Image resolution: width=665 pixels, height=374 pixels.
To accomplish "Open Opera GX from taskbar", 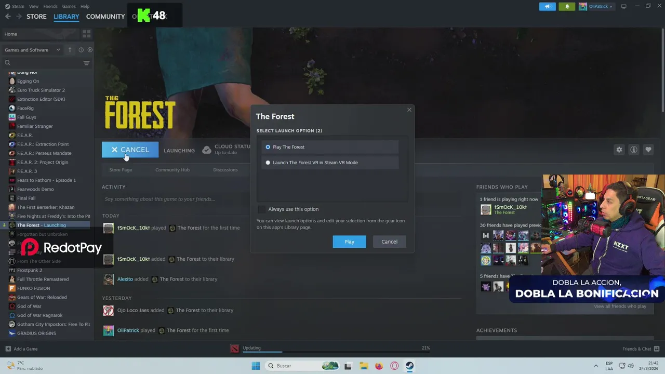I will click(x=394, y=366).
